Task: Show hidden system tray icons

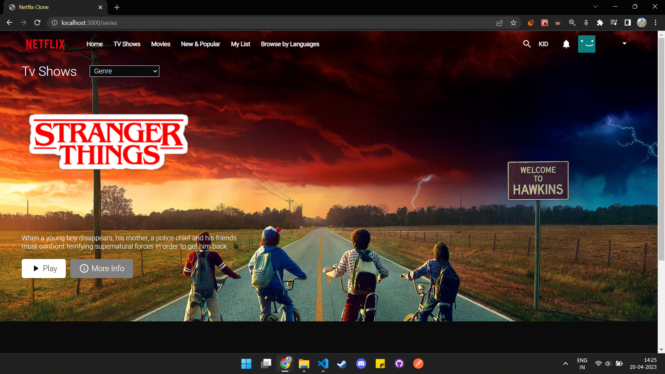Action: [565, 364]
